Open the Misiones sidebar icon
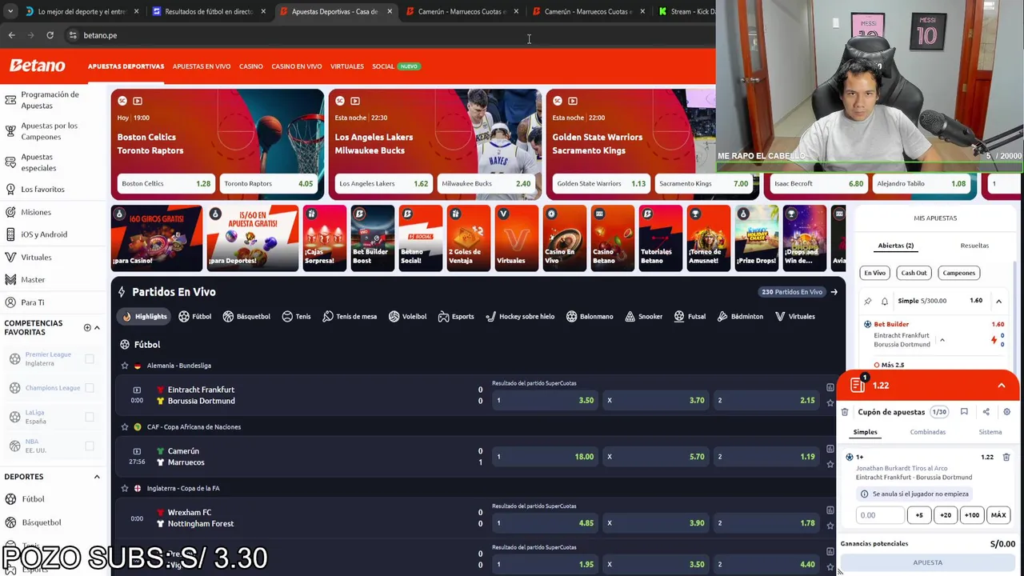Image resolution: width=1024 pixels, height=576 pixels. 10,212
